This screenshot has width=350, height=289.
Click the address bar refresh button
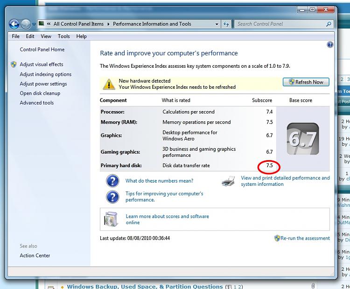(x=226, y=24)
